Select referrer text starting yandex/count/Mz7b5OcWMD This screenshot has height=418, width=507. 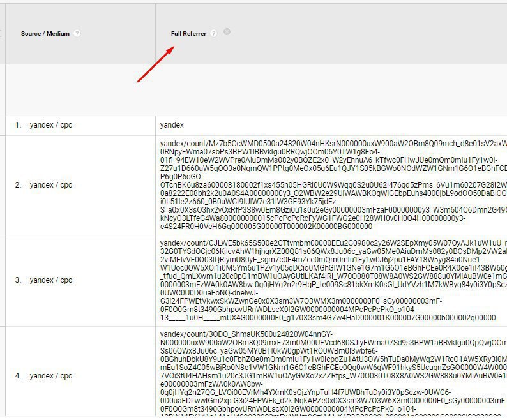pos(333,185)
